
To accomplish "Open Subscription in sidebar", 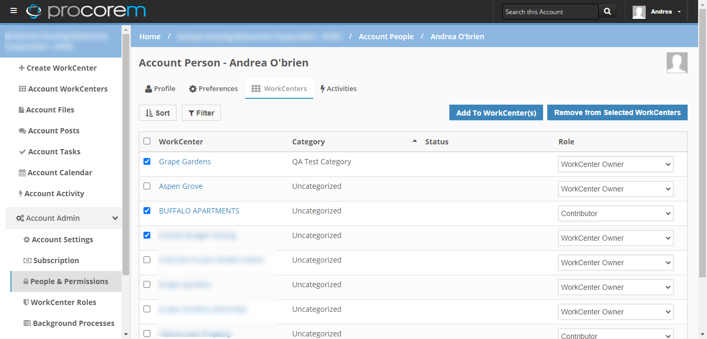I will pyautogui.click(x=51, y=261).
